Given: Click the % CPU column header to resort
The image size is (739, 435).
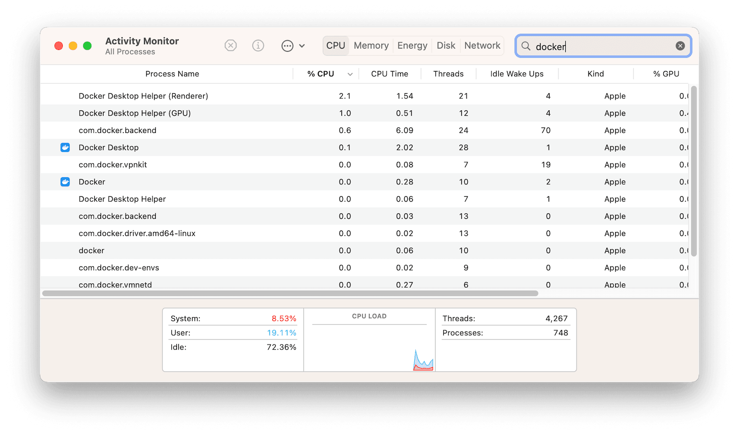Looking at the screenshot, I should pyautogui.click(x=321, y=73).
